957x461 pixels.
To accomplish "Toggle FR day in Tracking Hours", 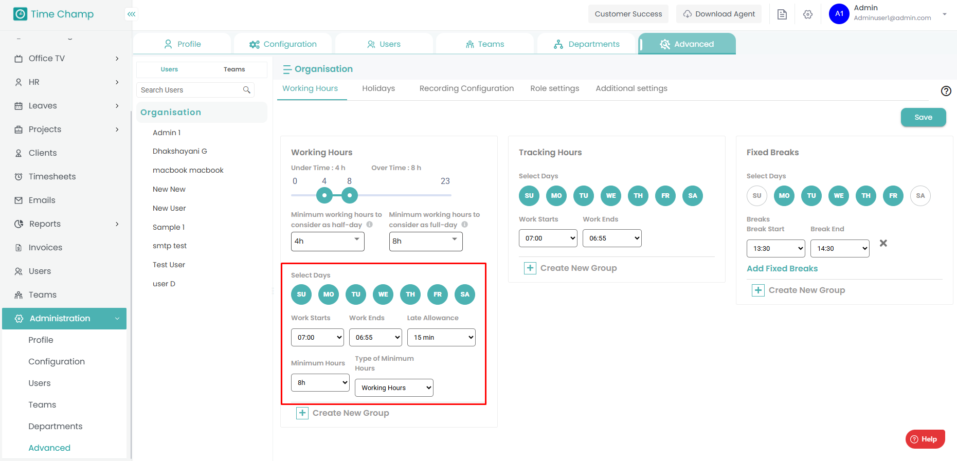I will point(665,196).
